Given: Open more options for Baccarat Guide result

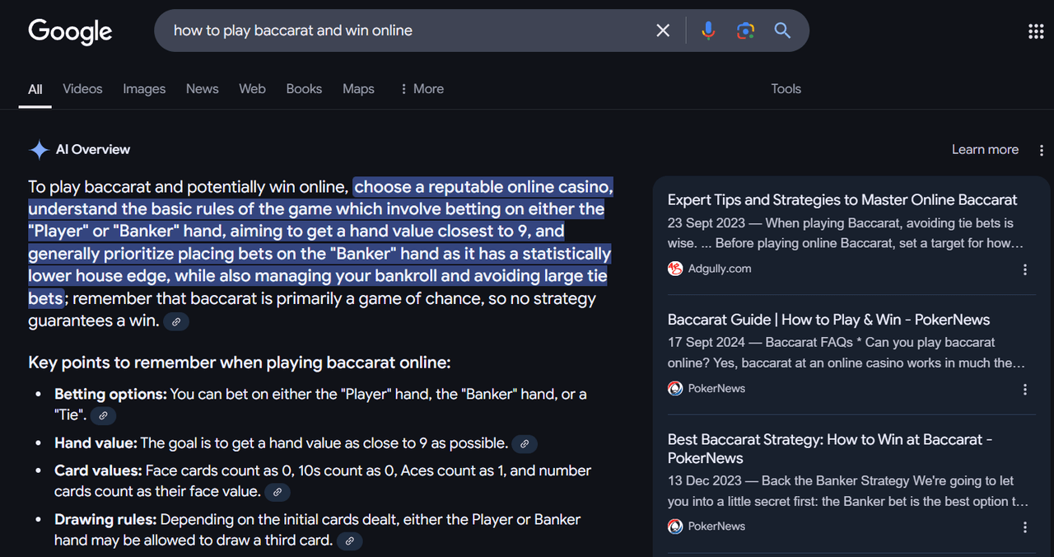Looking at the screenshot, I should 1025,389.
